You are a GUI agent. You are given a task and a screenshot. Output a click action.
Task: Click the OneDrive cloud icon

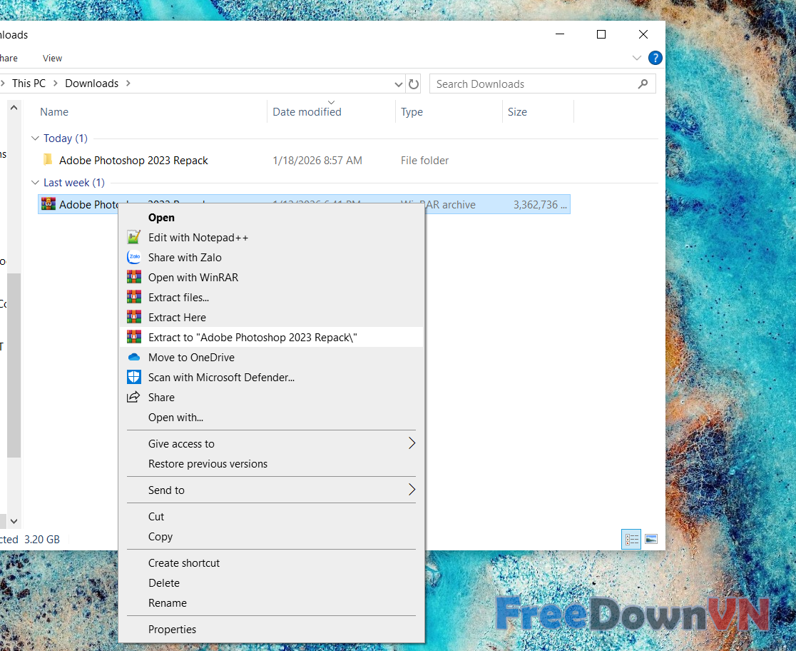(133, 357)
